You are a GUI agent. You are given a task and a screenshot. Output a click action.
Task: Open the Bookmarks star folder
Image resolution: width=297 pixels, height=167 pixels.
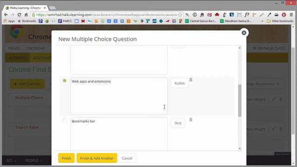point(27,21)
